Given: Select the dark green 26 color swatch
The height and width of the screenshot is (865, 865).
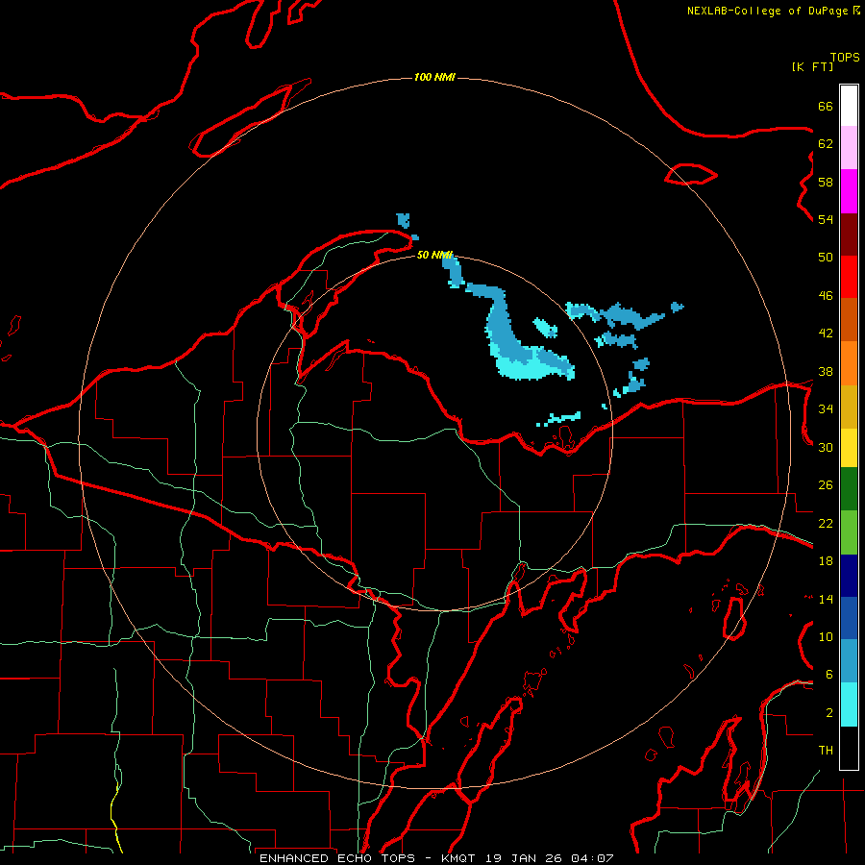Looking at the screenshot, I should 849,489.
